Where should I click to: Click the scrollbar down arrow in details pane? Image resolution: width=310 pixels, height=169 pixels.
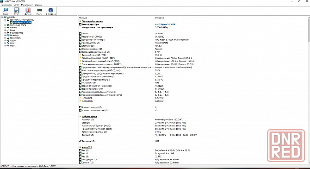coord(309,163)
